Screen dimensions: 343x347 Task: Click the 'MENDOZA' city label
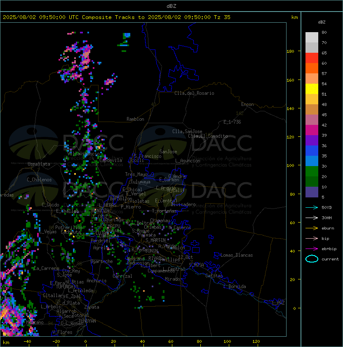coord(100,211)
